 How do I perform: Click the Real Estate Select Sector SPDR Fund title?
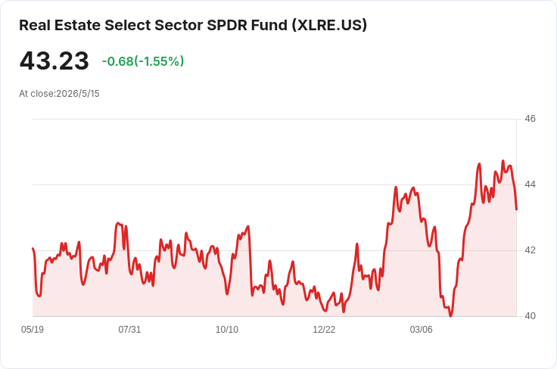(193, 25)
